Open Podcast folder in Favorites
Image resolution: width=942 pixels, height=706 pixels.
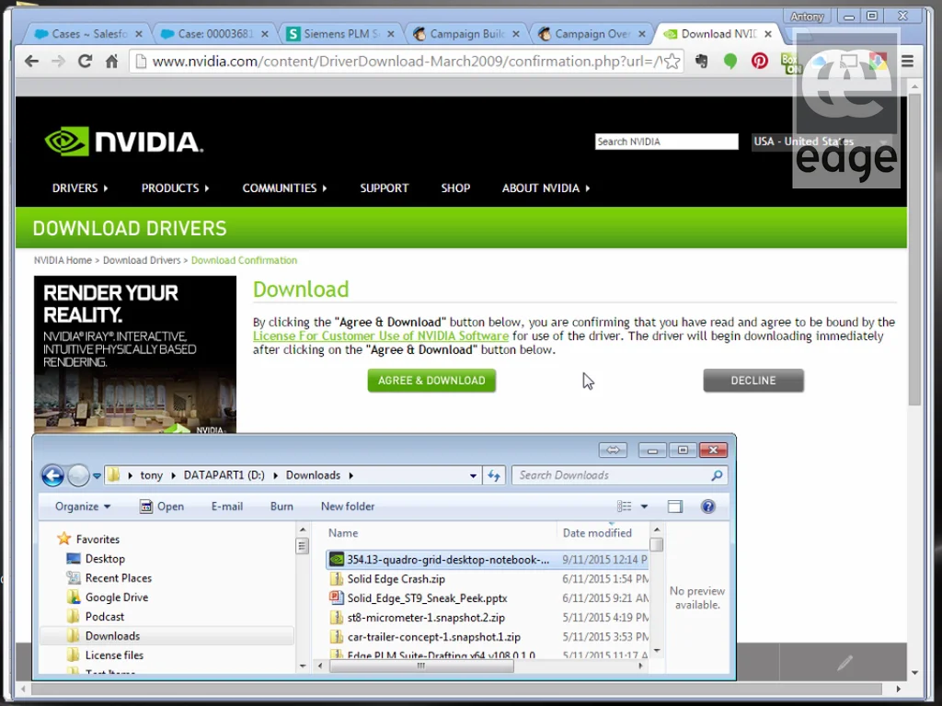tap(96, 617)
